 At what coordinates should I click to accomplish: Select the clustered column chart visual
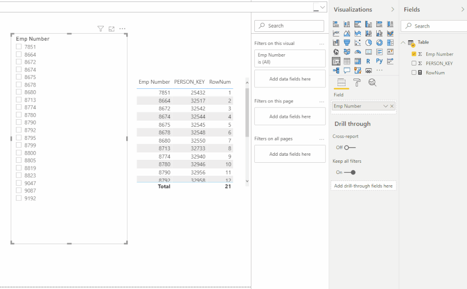[x=368, y=24]
